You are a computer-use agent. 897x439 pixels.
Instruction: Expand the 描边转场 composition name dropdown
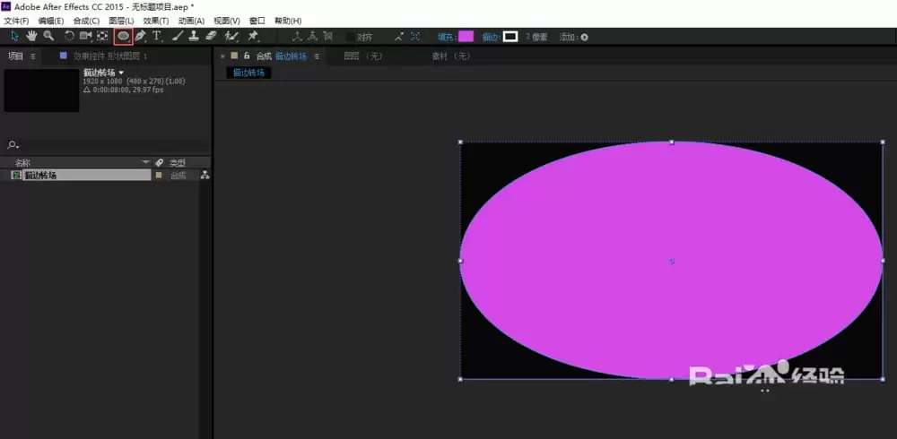[121, 73]
